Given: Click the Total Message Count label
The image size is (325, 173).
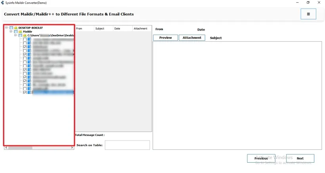Looking at the screenshot, I should 90,135.
